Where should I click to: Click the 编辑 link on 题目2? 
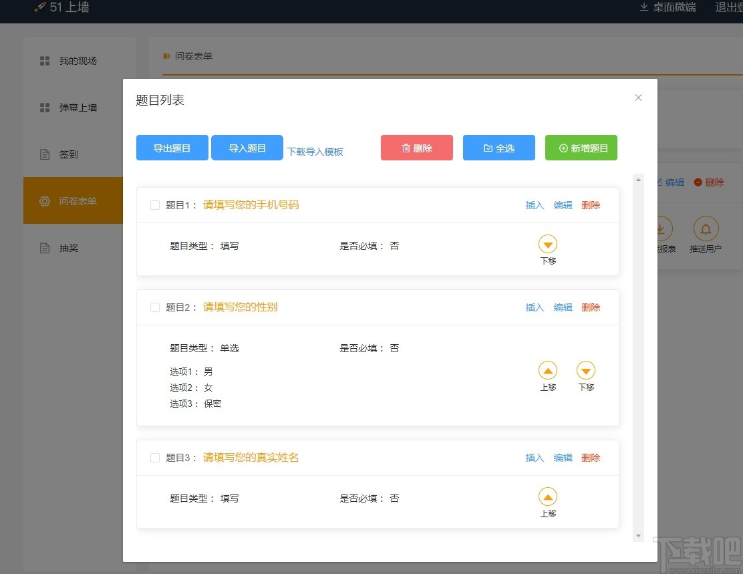pos(563,307)
